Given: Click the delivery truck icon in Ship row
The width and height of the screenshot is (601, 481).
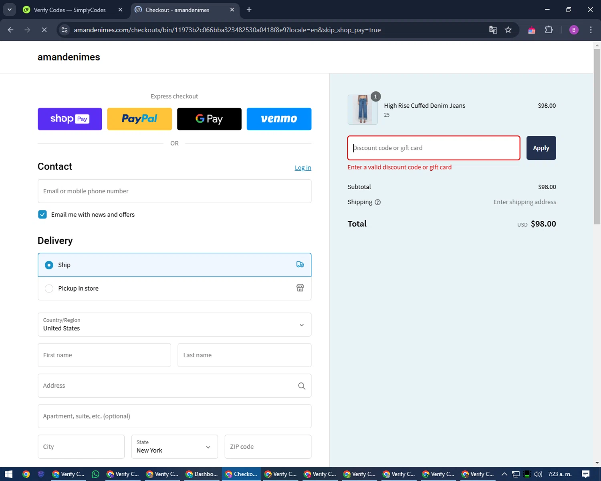Looking at the screenshot, I should click(300, 265).
